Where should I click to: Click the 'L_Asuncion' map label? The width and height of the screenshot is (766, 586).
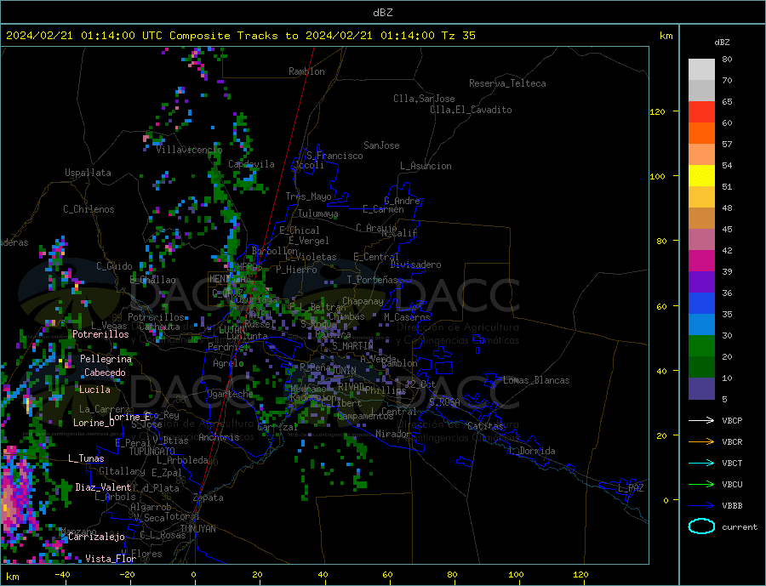(x=426, y=166)
